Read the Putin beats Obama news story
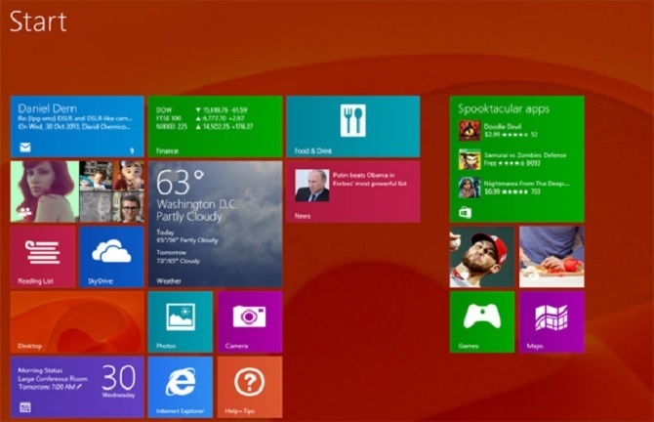This screenshot has width=654, height=422. pyautogui.click(x=352, y=191)
